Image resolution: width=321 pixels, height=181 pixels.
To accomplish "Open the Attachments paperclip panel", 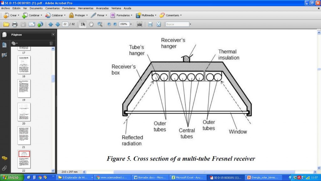I will click(x=4, y=168).
